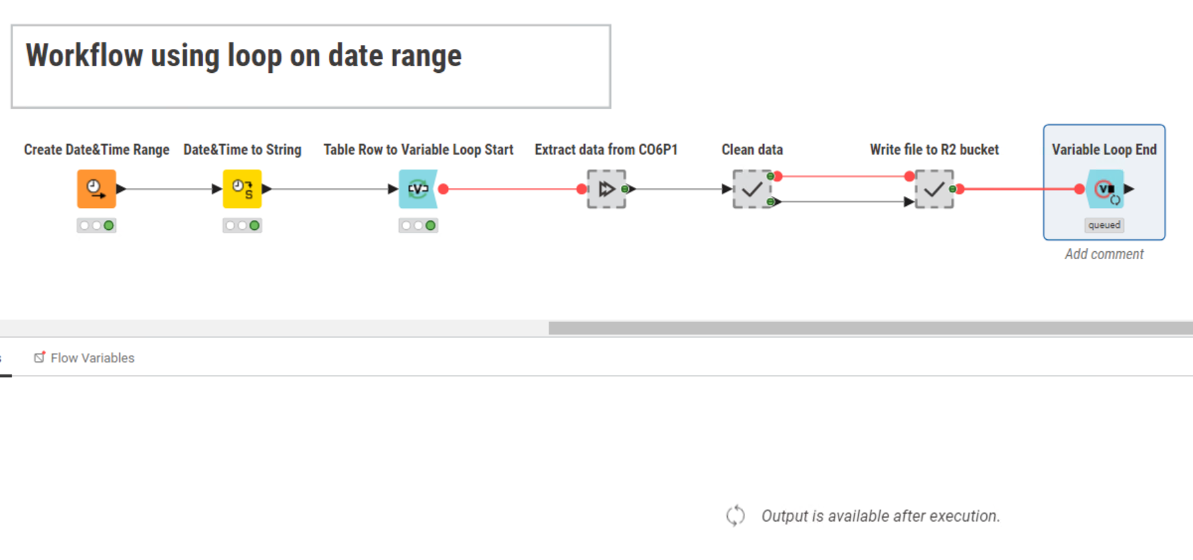Select the Clean data component node
The height and width of the screenshot is (560, 1193).
pyautogui.click(x=752, y=189)
